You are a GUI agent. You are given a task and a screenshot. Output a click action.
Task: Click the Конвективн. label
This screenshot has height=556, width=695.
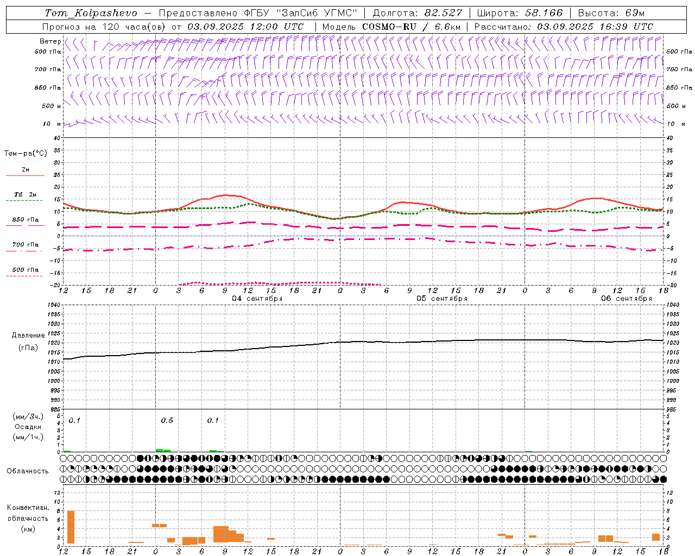pyautogui.click(x=28, y=508)
